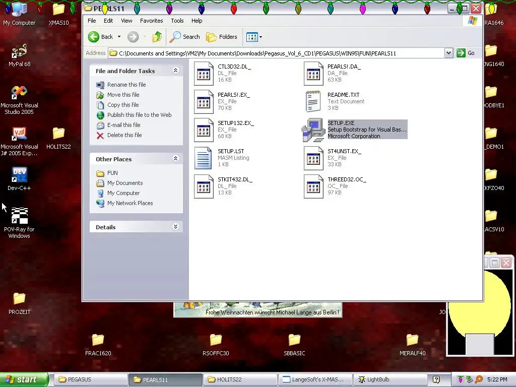Click the Frohe Weihnachten banner image
The height and width of the screenshot is (387, 516).
[257, 309]
